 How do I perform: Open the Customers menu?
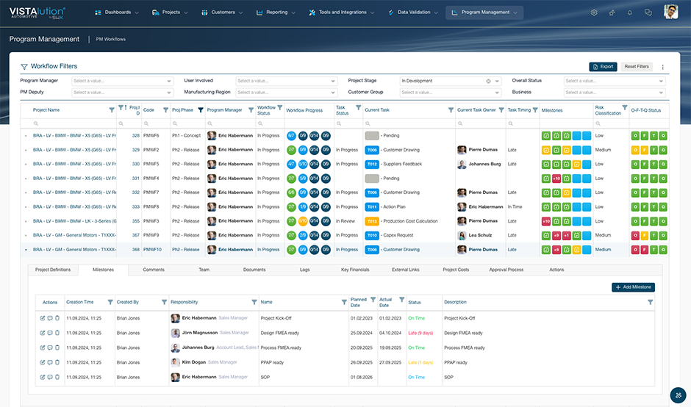click(222, 12)
